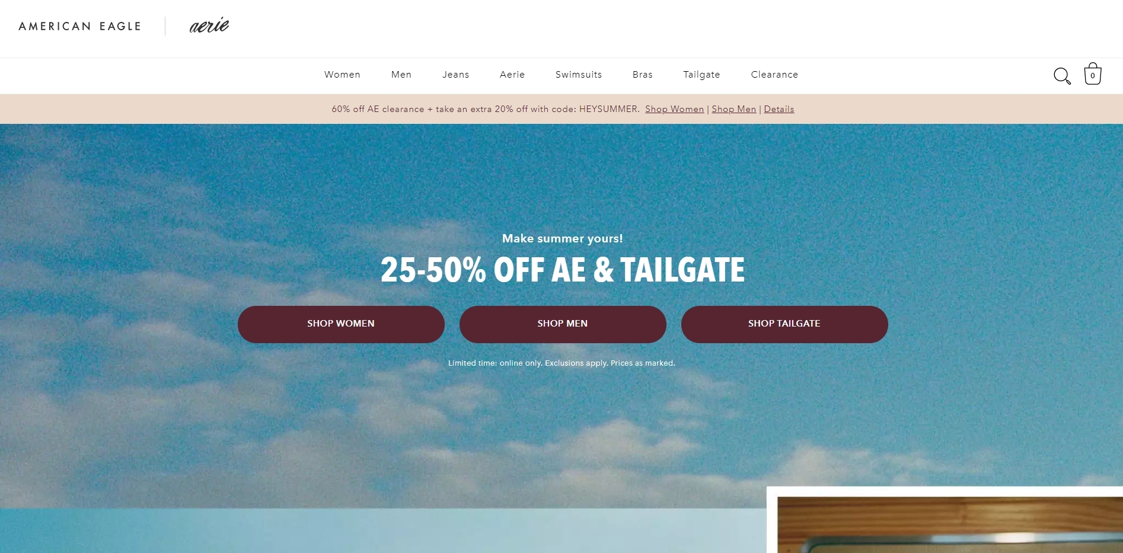The width and height of the screenshot is (1123, 553).
Task: Open the Swimsuits menu
Action: point(579,75)
